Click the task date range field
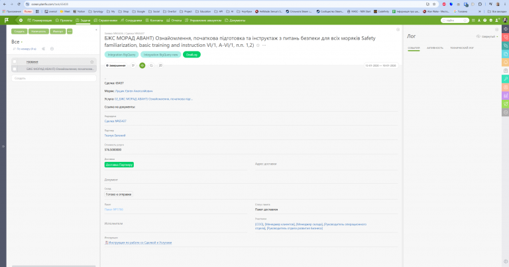Screen dimensions: 509x267 (380, 65)
